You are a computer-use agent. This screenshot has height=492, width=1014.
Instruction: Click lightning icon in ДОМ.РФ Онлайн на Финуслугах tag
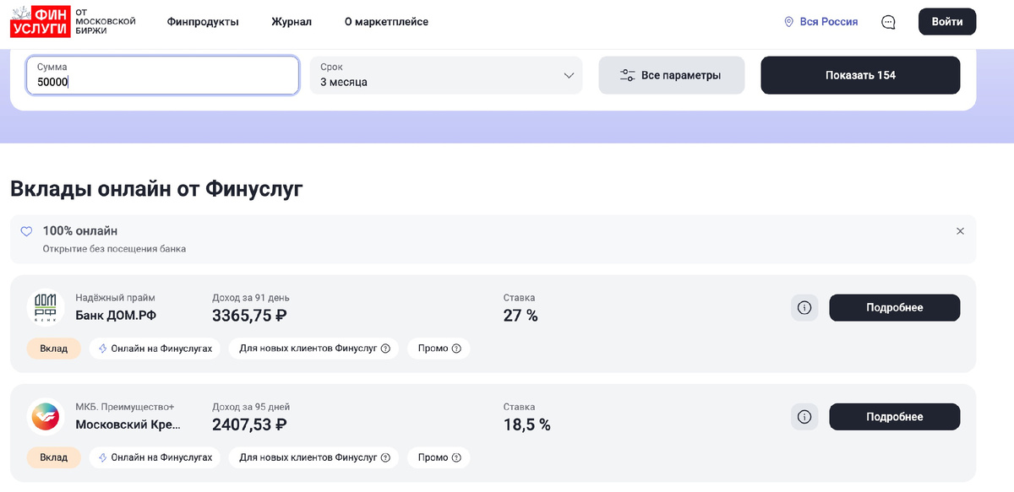pyautogui.click(x=103, y=349)
